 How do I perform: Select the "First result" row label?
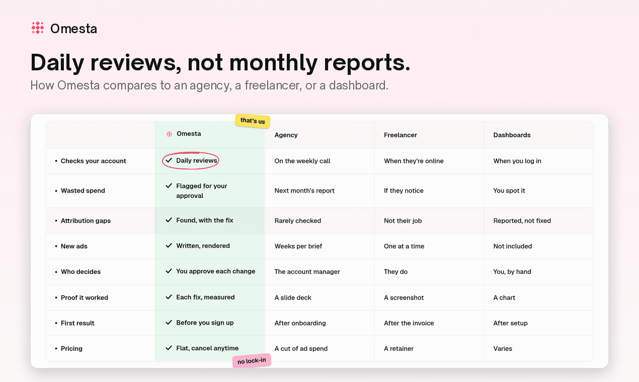tap(77, 323)
